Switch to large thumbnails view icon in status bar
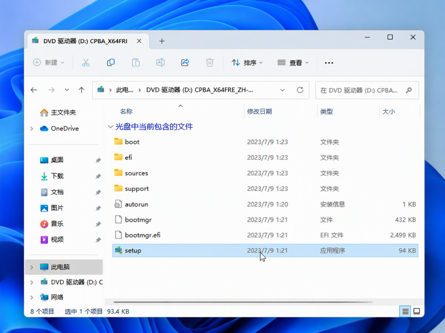Viewport: 445px width, 333px height. point(417,312)
